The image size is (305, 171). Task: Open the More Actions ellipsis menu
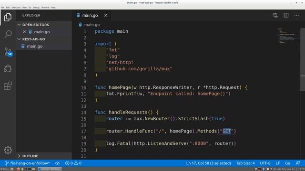[x=296, y=15]
